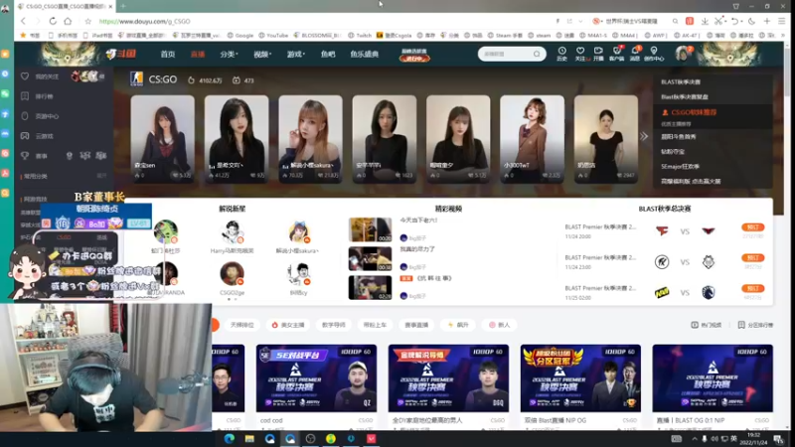Click 预订 for the 11/25 02:00 NAVI match
Image resolution: width=795 pixels, height=447 pixels.
pos(752,288)
